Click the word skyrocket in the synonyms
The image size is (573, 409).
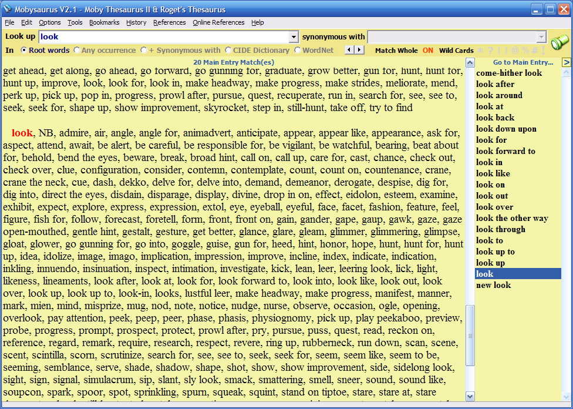(226, 108)
